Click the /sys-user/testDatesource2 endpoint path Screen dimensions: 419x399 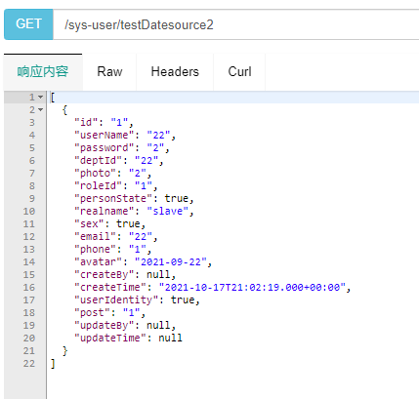(x=139, y=24)
